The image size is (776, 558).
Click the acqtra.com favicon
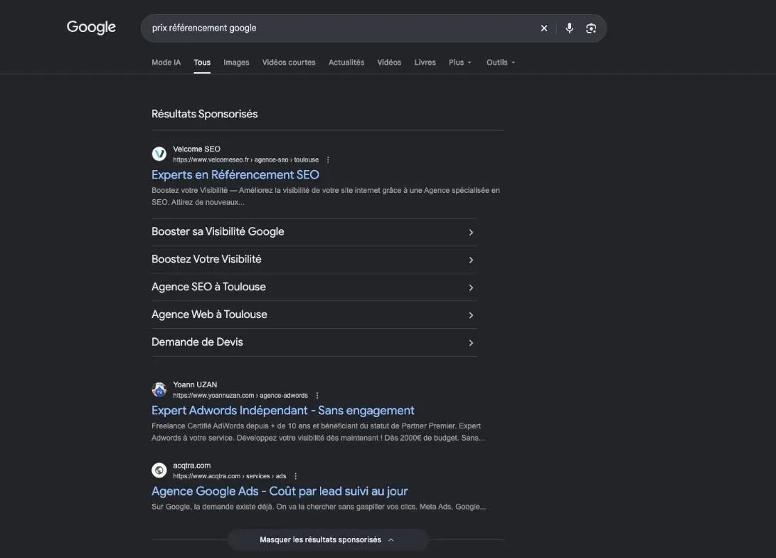click(x=159, y=470)
